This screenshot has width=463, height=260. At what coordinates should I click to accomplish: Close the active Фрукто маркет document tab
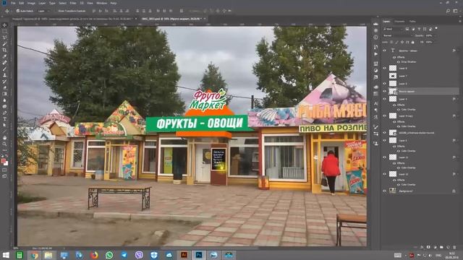[x=205, y=19]
